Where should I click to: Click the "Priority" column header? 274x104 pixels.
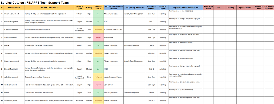tap(89, 8)
